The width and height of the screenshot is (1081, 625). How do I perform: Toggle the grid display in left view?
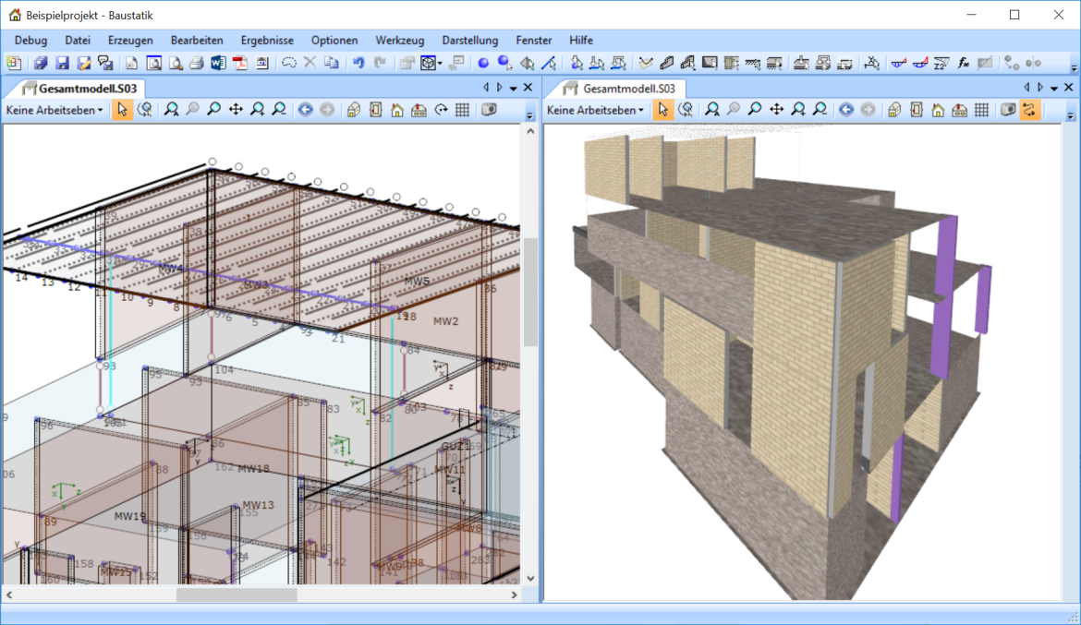pyautogui.click(x=463, y=110)
